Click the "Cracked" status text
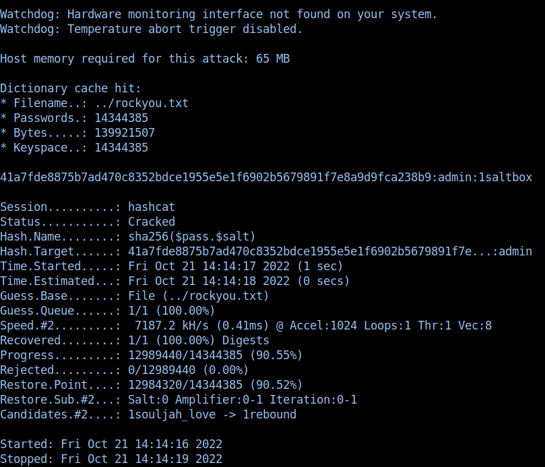Screen dimensions: 545x467 (151, 222)
